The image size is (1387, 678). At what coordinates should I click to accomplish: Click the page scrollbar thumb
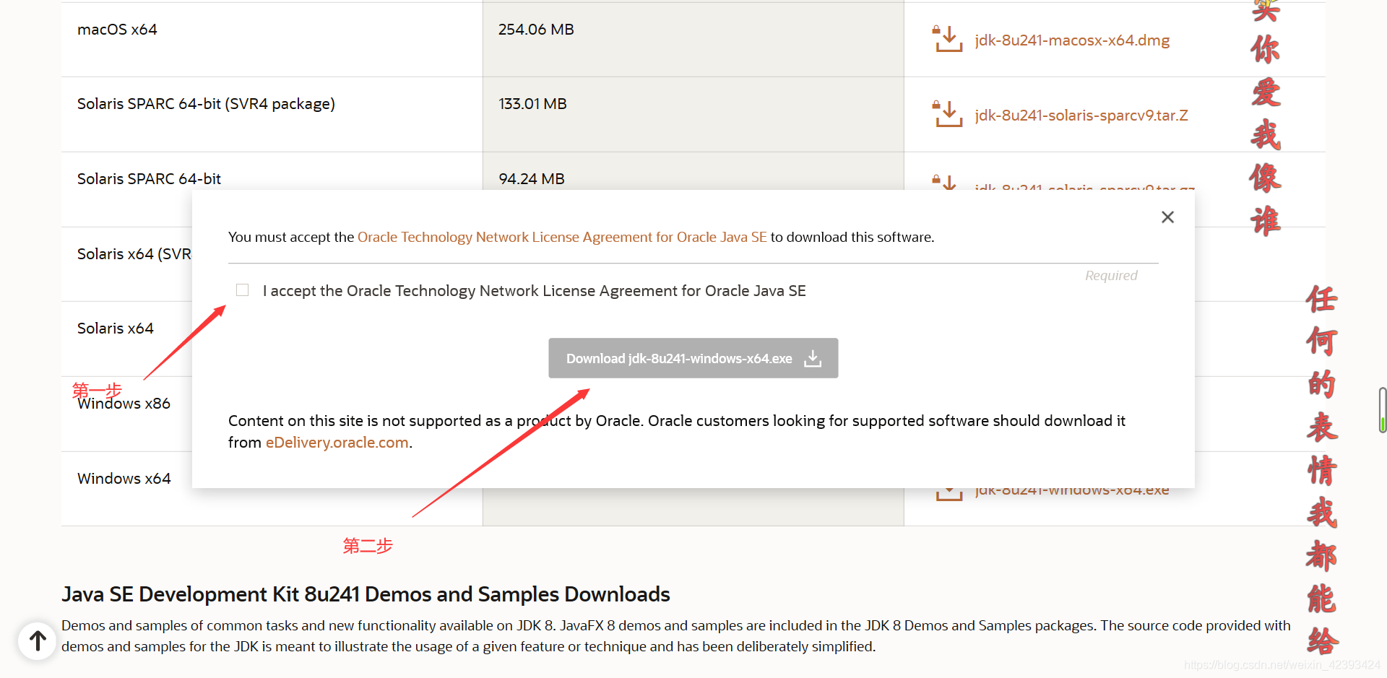[1383, 410]
